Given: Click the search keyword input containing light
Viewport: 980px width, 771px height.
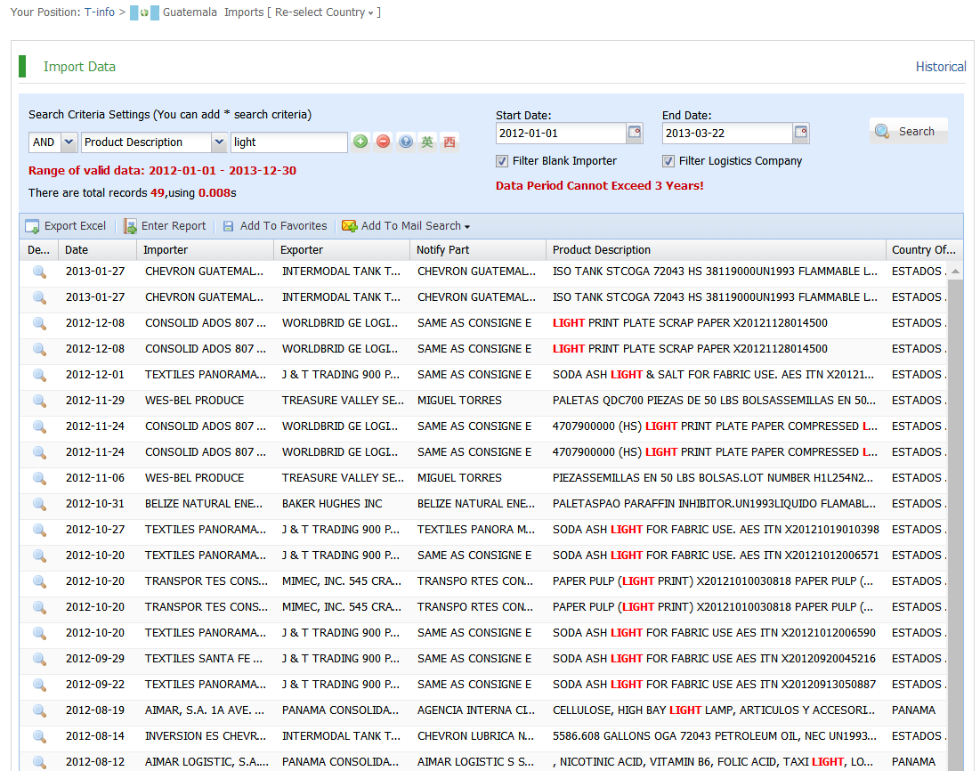Looking at the screenshot, I should click(x=288, y=142).
